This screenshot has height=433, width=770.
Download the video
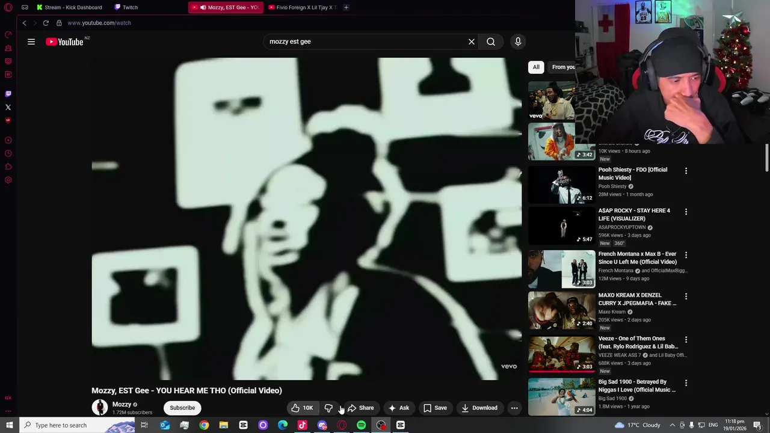pyautogui.click(x=479, y=408)
